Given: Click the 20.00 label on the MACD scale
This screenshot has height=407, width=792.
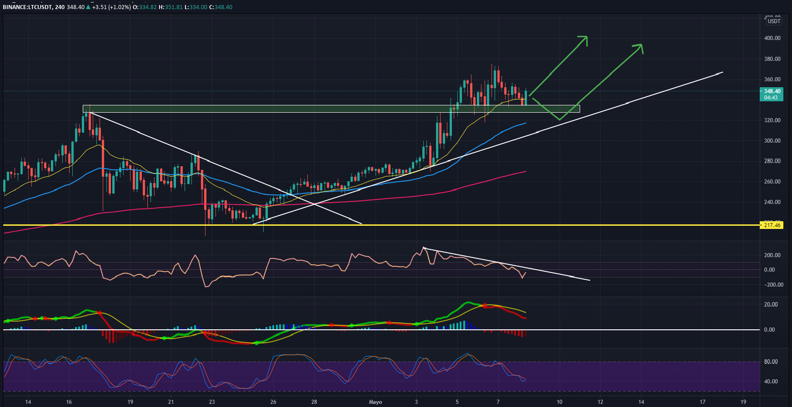Looking at the screenshot, I should pyautogui.click(x=771, y=305).
